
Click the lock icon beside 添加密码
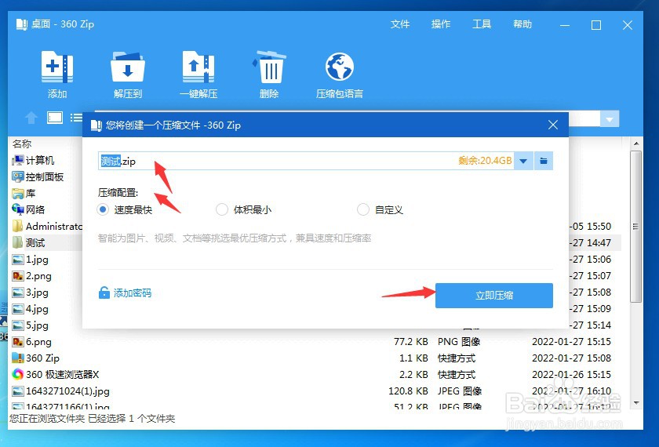[104, 293]
